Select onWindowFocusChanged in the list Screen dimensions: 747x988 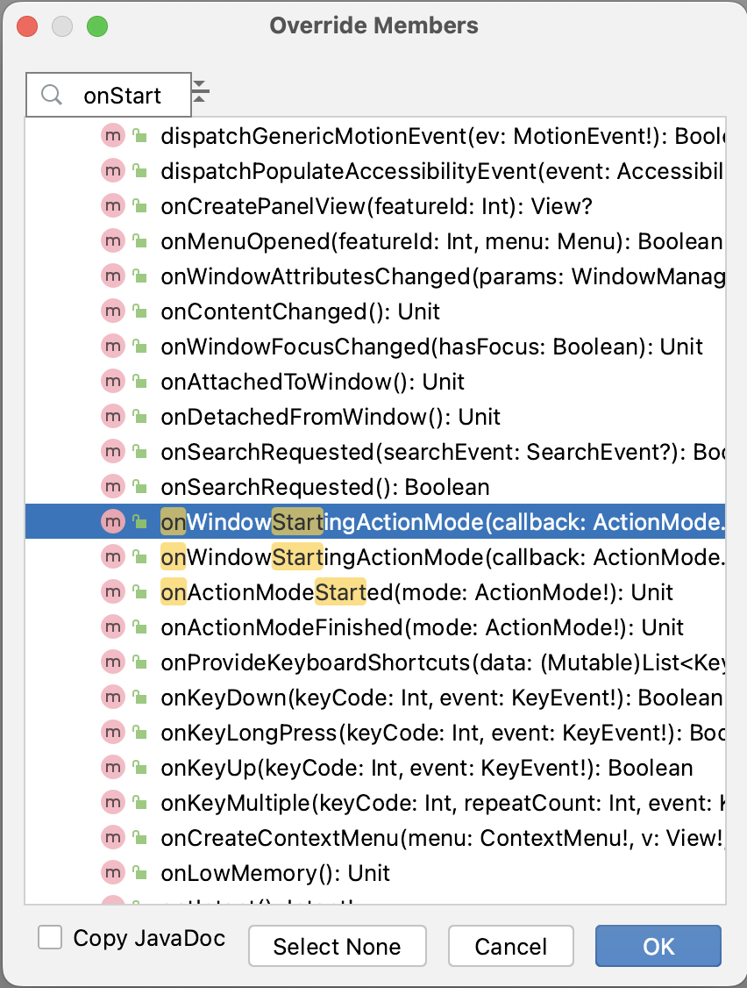pyautogui.click(x=431, y=347)
